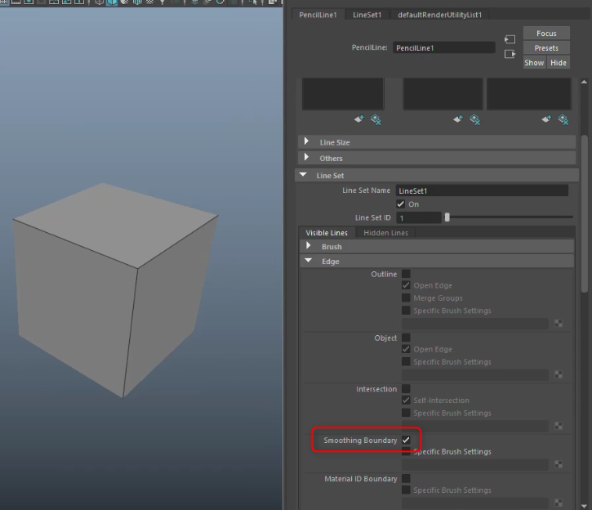Click the Focus button

click(x=546, y=34)
